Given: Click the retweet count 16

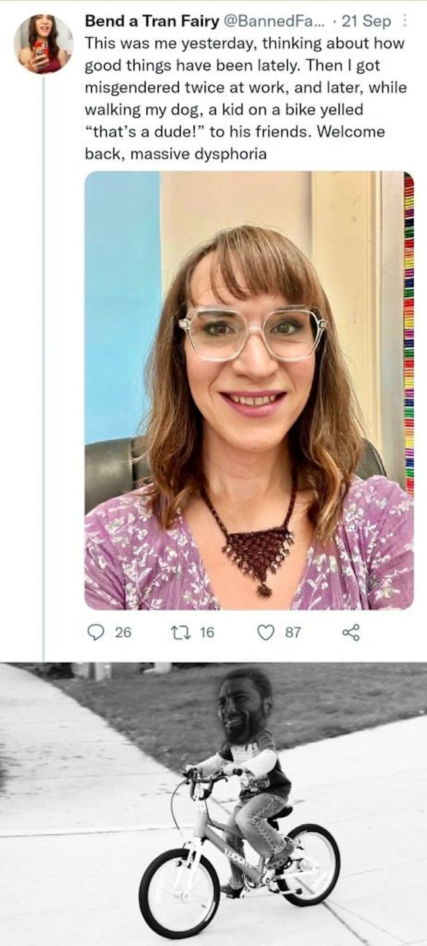Looking at the screenshot, I should [207, 632].
